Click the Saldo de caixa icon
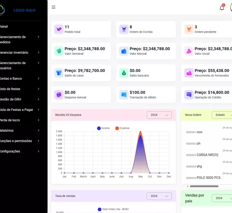This screenshot has width=232, height=213. coord(59,73)
